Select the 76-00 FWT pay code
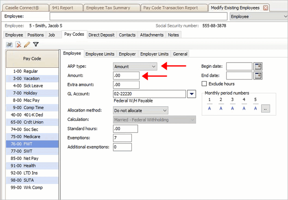The image size is (288, 200). point(32,144)
